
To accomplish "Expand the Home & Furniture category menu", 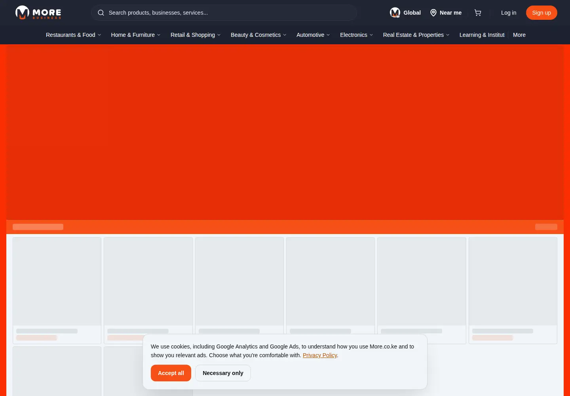I will coord(136,35).
